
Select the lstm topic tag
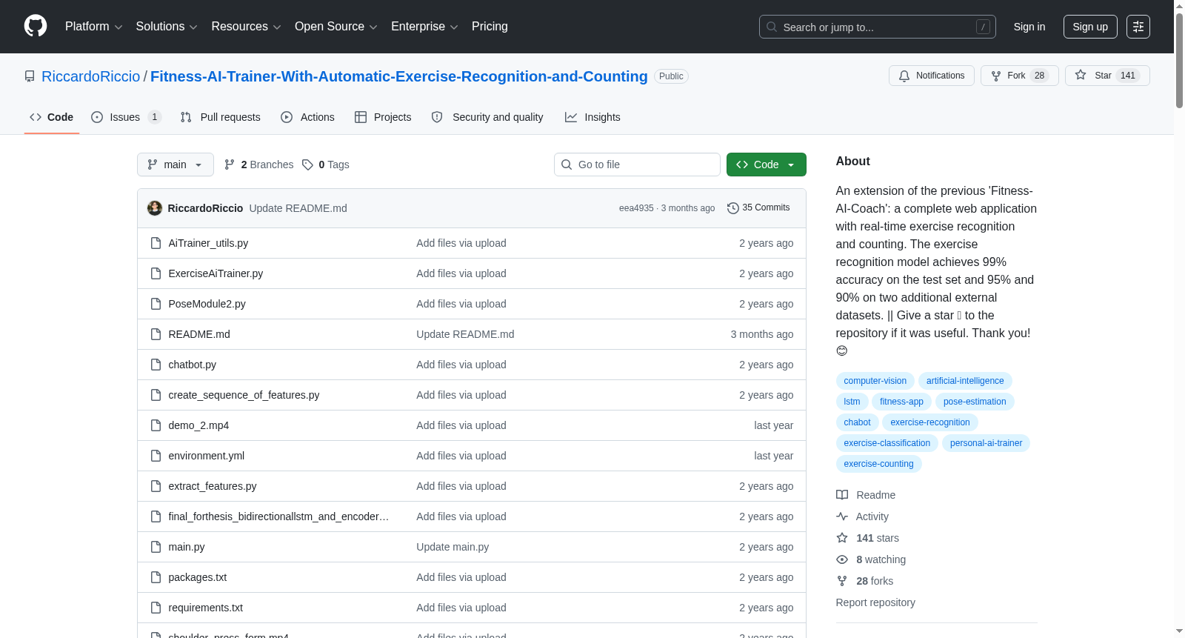coord(852,402)
